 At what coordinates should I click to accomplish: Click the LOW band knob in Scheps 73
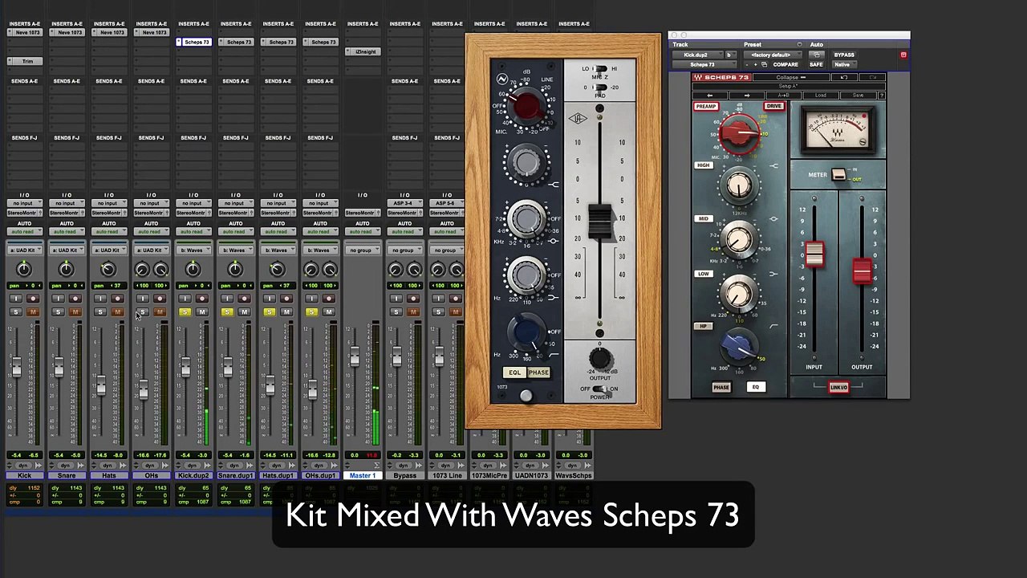pos(739,294)
